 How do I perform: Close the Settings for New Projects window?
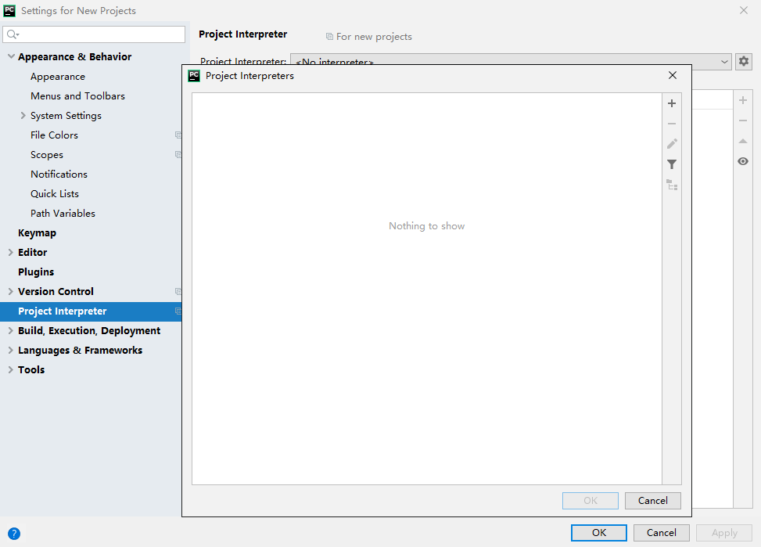pos(744,10)
